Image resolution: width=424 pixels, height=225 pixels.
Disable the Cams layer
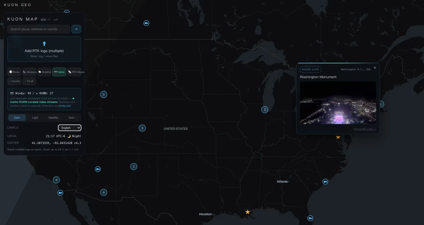click(59, 72)
